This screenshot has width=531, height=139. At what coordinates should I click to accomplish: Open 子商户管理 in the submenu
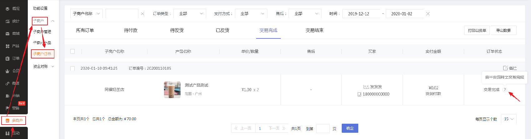[42, 32]
